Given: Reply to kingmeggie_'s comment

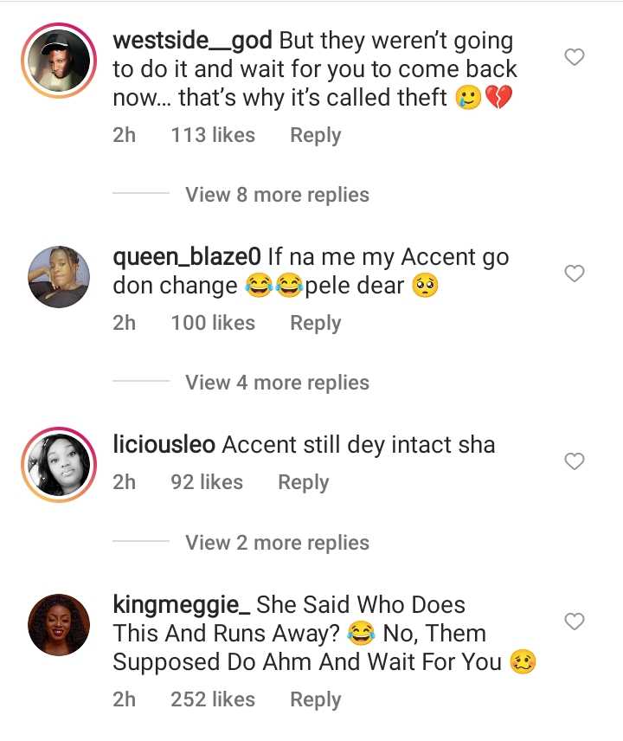Looking at the screenshot, I should [315, 699].
